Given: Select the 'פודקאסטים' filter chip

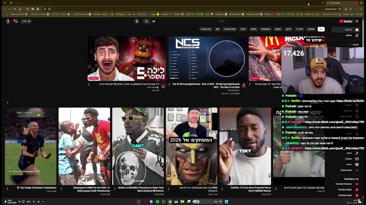Looking at the screenshot, I should (266, 29).
